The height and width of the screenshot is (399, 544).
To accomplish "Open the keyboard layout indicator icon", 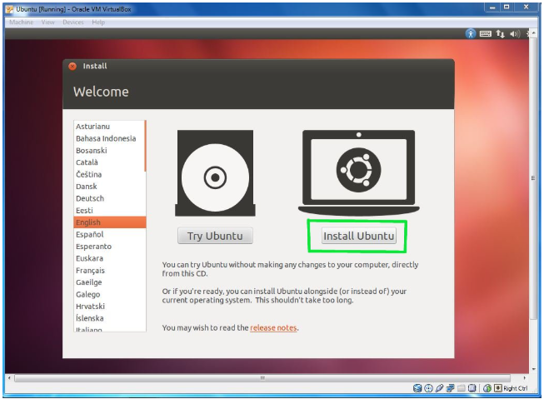I will pyautogui.click(x=486, y=33).
